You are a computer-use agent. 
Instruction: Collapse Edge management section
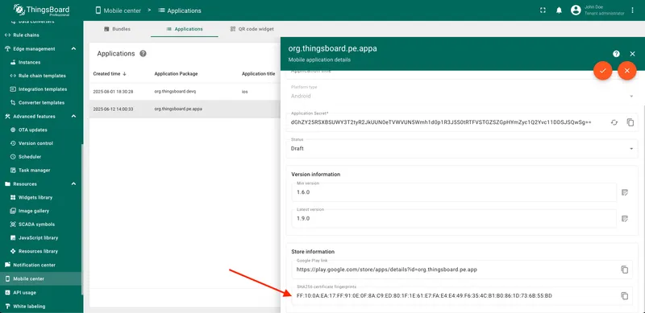73,48
